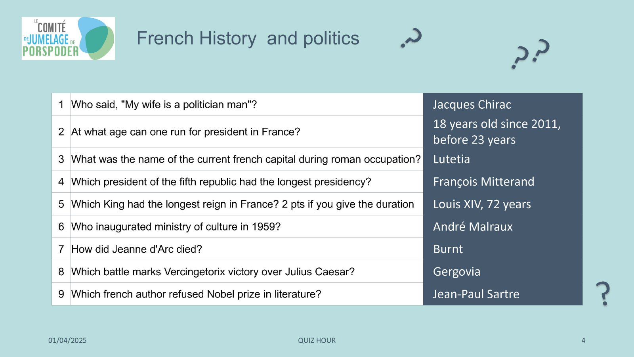
Task: Click the single question mark near the title
Action: pos(411,38)
